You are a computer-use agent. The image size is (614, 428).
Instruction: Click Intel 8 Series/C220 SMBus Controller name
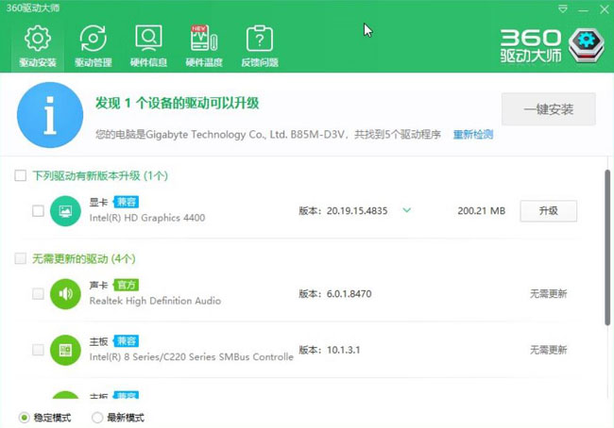click(x=191, y=357)
